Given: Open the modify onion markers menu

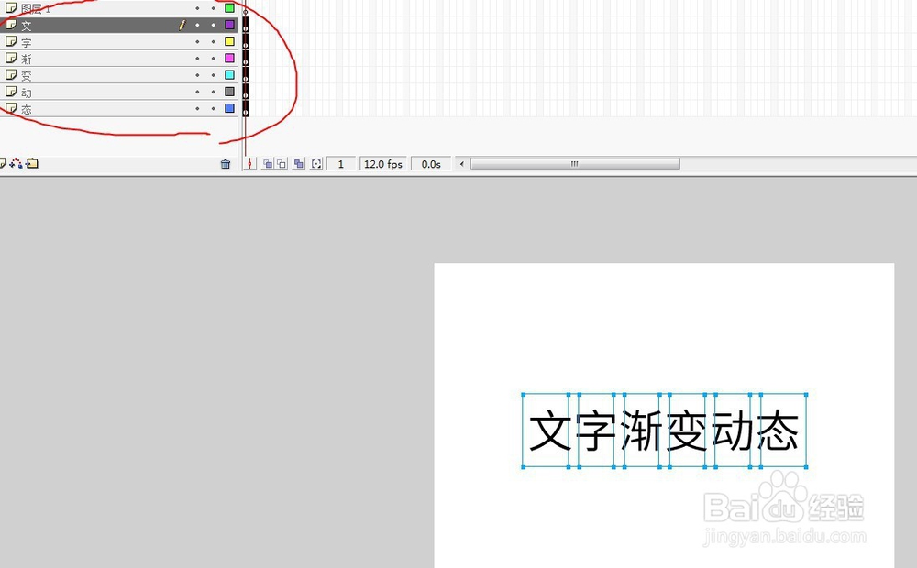Looking at the screenshot, I should point(315,163).
